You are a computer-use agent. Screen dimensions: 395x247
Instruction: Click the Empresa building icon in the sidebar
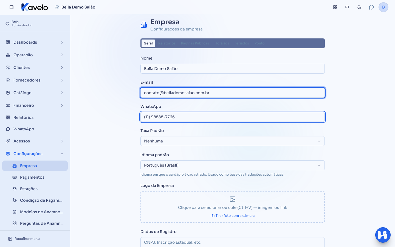15,166
